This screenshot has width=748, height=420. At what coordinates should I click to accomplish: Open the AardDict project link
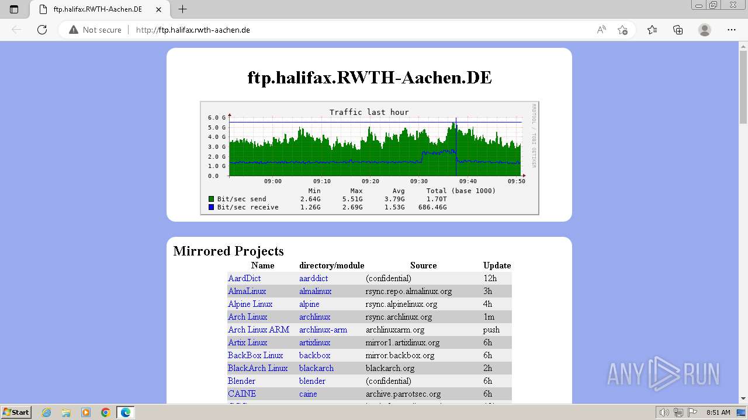[x=244, y=278]
